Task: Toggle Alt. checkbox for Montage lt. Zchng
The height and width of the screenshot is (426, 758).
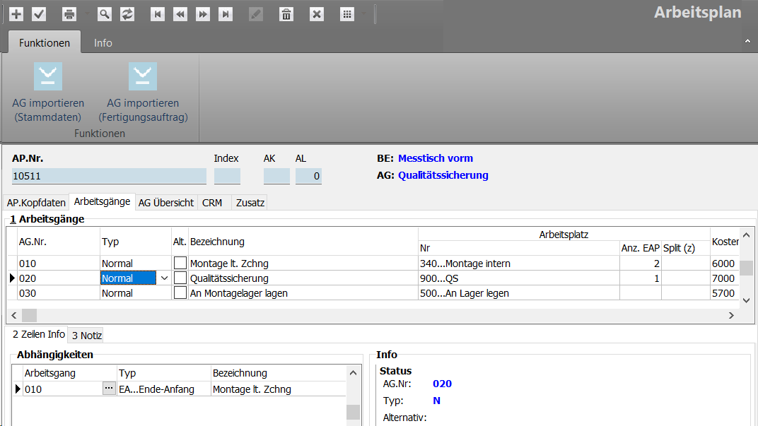Action: [x=180, y=264]
